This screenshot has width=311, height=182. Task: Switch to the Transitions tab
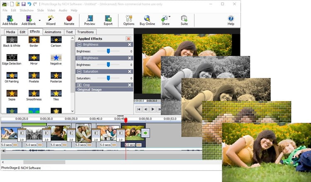[x=85, y=32]
